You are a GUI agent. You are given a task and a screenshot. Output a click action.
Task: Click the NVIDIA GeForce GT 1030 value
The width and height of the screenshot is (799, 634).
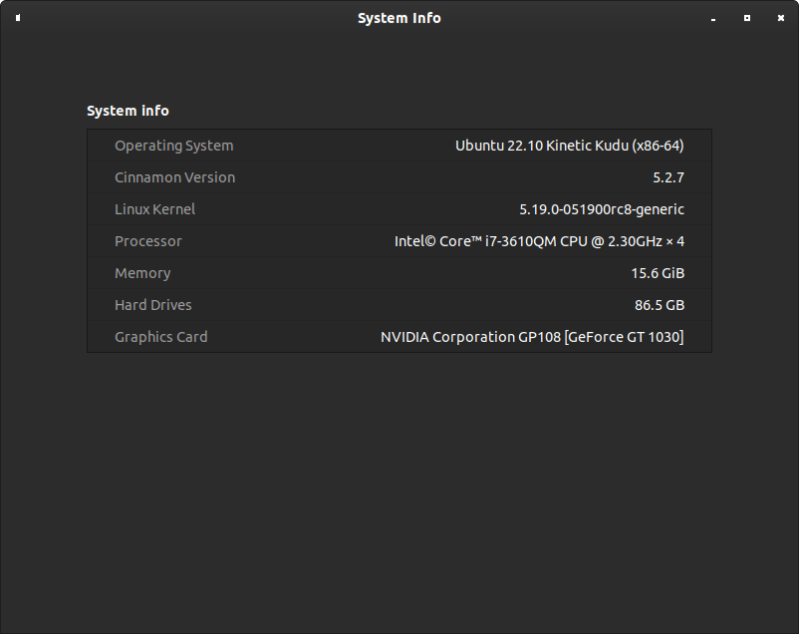click(532, 337)
